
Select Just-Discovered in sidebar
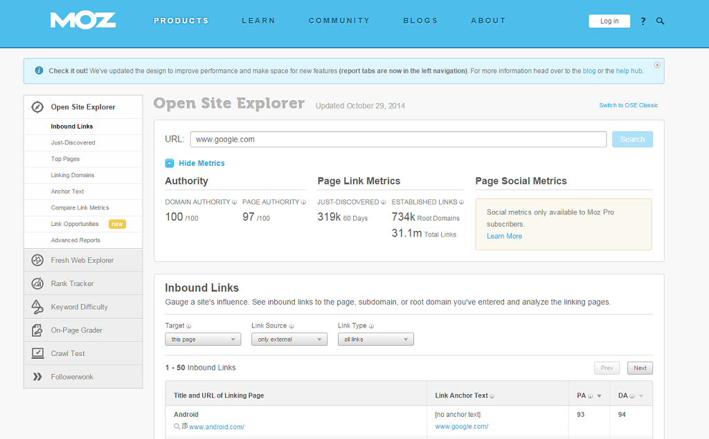pos(73,142)
